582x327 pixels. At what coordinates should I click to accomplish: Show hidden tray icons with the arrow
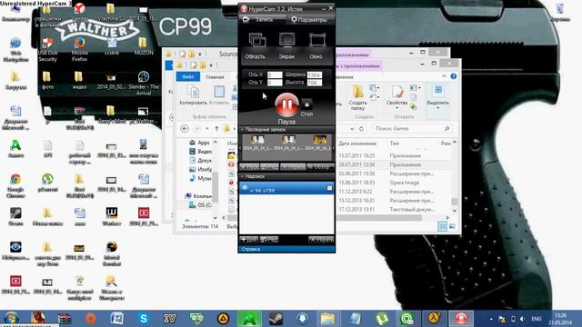pyautogui.click(x=491, y=319)
